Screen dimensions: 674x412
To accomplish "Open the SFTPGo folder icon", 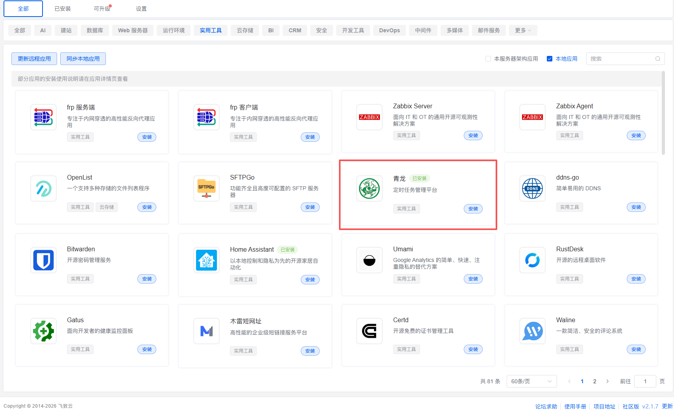I will tap(206, 189).
